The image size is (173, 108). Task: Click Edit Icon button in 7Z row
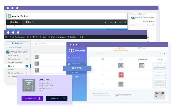[159, 63]
